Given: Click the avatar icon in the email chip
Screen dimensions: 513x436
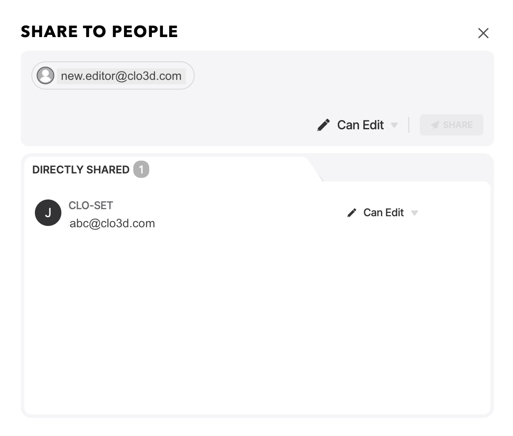Looking at the screenshot, I should 45,75.
